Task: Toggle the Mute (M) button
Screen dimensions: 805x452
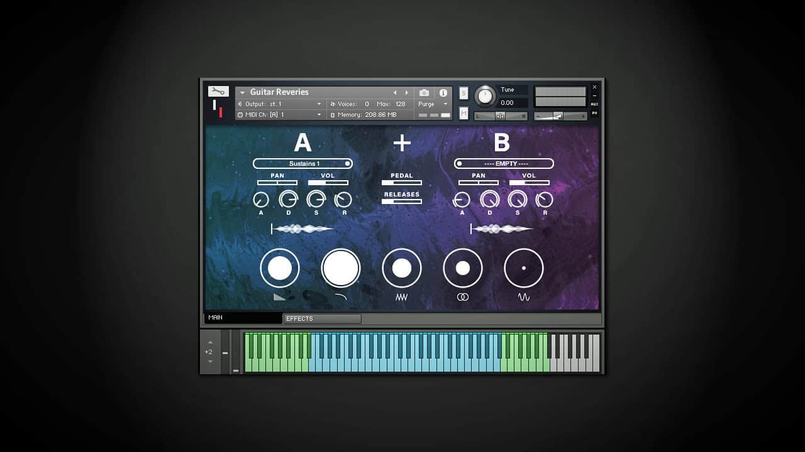Action: click(x=464, y=113)
